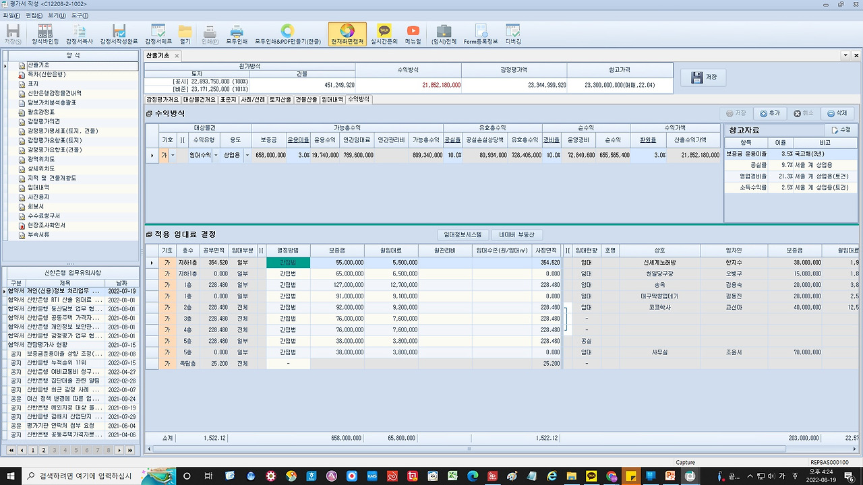Click 삭제 in the 수익방식 section
The width and height of the screenshot is (863, 485).
837,114
